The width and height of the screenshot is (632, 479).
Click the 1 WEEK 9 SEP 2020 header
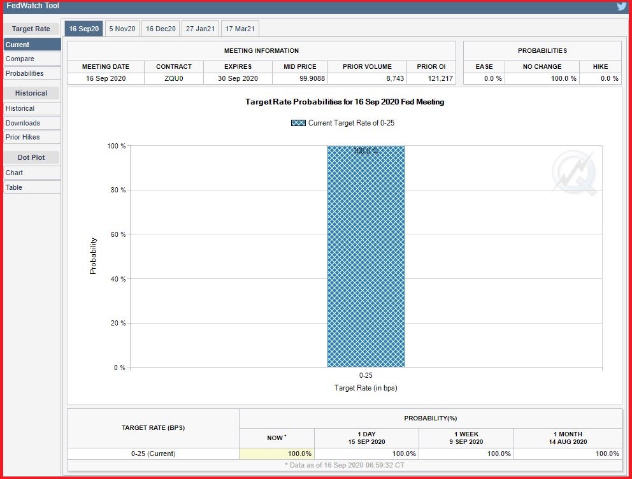pos(466,438)
